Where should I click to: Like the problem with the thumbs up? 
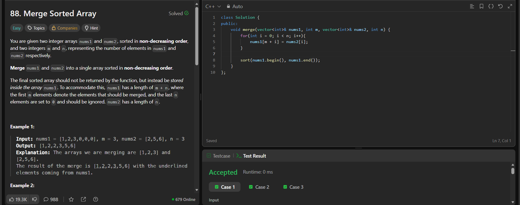(x=12, y=199)
